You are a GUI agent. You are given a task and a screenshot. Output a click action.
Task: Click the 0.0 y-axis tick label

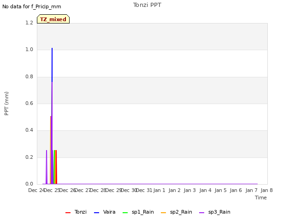click(x=29, y=184)
